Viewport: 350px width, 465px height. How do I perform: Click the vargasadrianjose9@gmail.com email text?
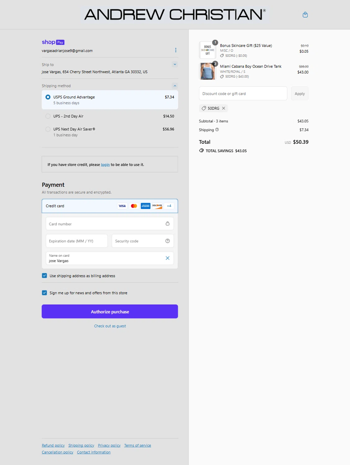[67, 51]
